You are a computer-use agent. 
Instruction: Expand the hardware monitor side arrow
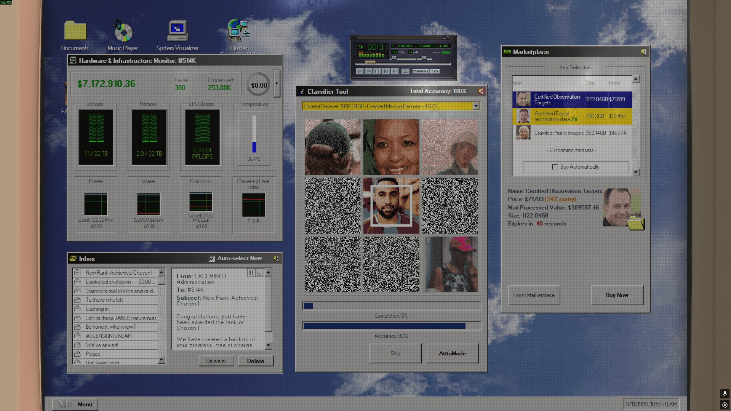tap(277, 83)
